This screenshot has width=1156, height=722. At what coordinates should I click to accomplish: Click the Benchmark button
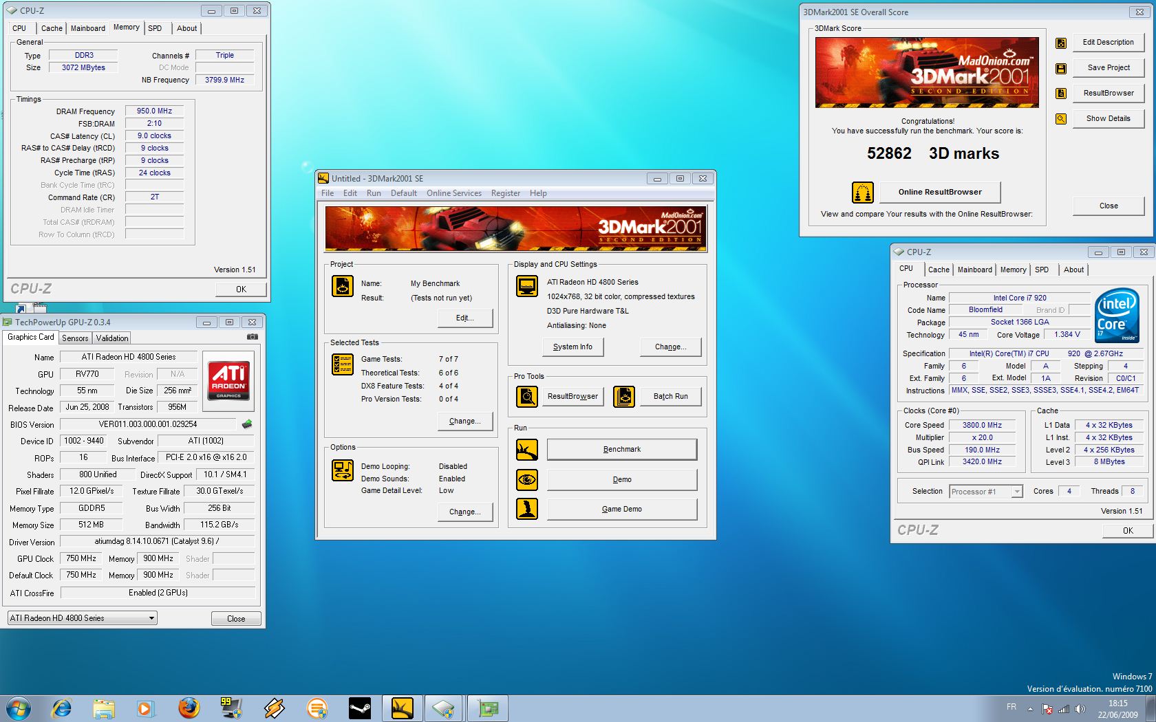point(622,450)
